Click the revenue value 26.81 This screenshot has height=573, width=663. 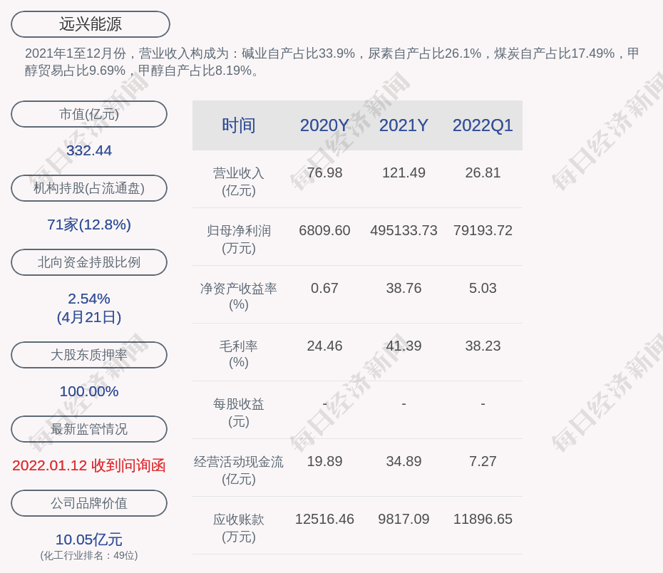coord(483,173)
